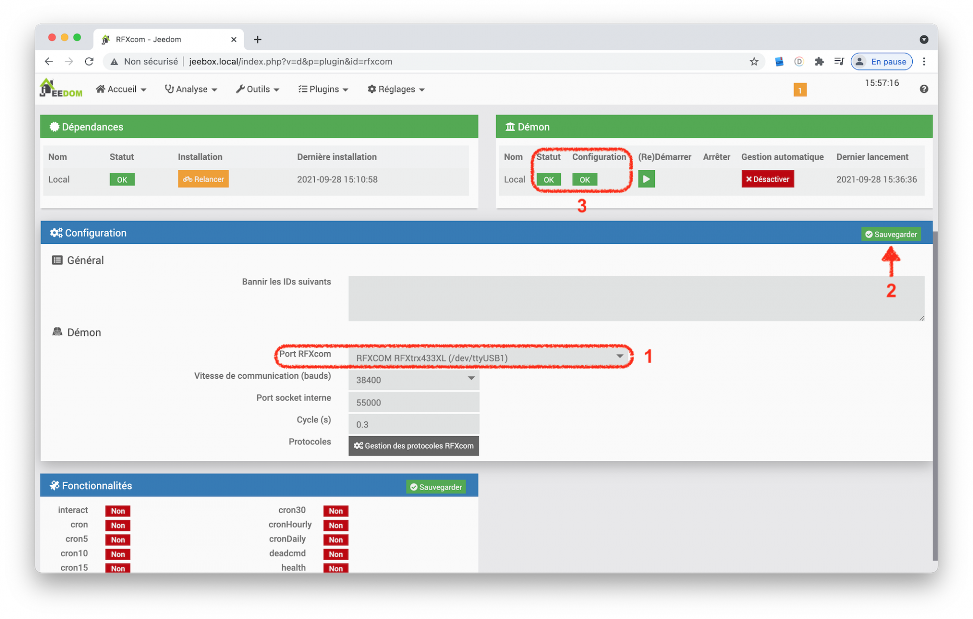This screenshot has height=619, width=973.
Task: Click Désactiver in the Démon section
Action: [767, 179]
